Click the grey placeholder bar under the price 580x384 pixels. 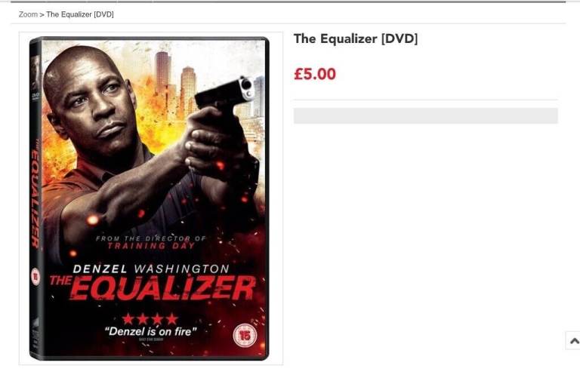426,116
